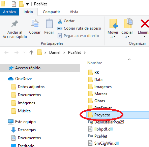Click the Copiar icon in the ribbon
Image resolution: width=149 pixels, height=147 pixels.
point(35,24)
